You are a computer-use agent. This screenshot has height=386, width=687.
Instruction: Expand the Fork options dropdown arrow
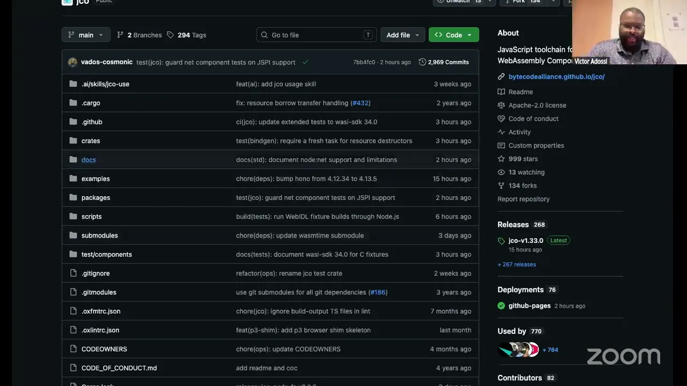[x=553, y=2]
